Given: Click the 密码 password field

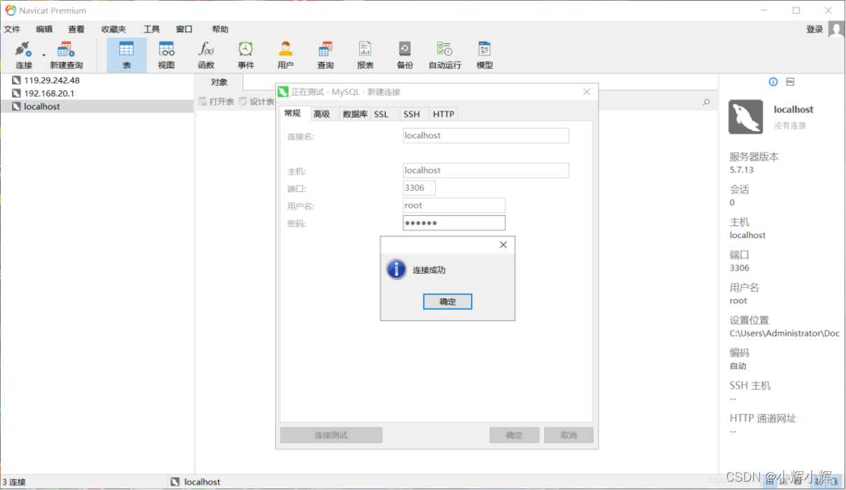Looking at the screenshot, I should point(454,223).
